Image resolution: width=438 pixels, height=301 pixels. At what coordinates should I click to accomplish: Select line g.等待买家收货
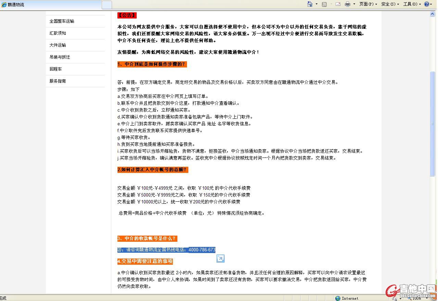[134, 138]
